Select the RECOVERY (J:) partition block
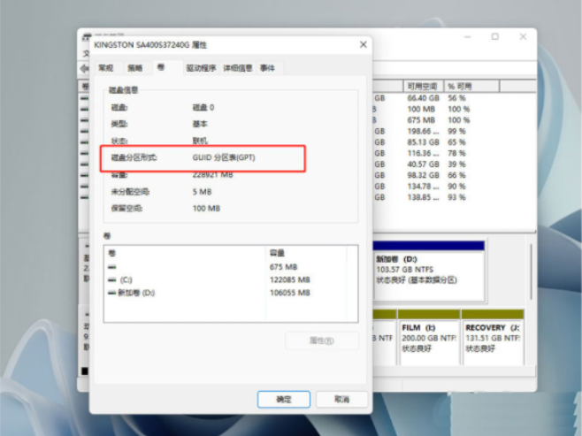The width and height of the screenshot is (582, 436). [x=493, y=338]
